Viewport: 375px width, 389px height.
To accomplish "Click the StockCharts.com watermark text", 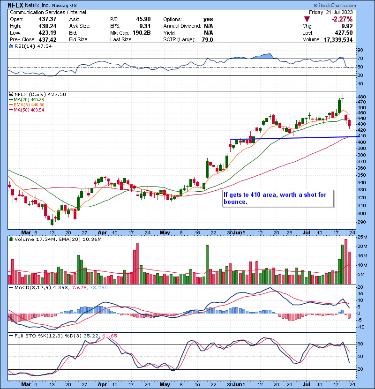I will point(335,5).
